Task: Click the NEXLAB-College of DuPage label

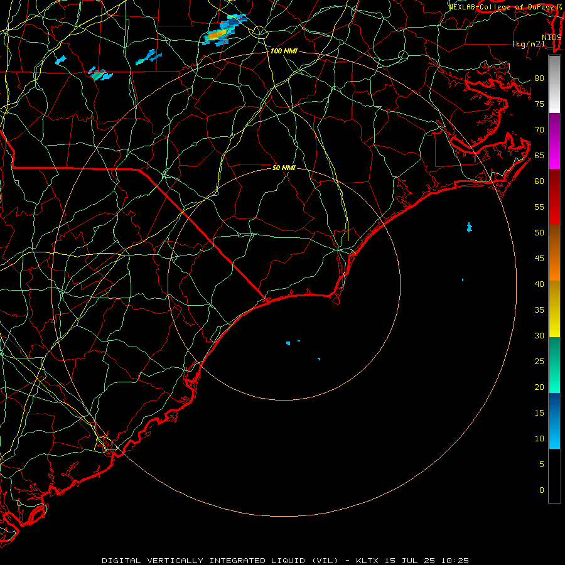Action: (x=502, y=7)
